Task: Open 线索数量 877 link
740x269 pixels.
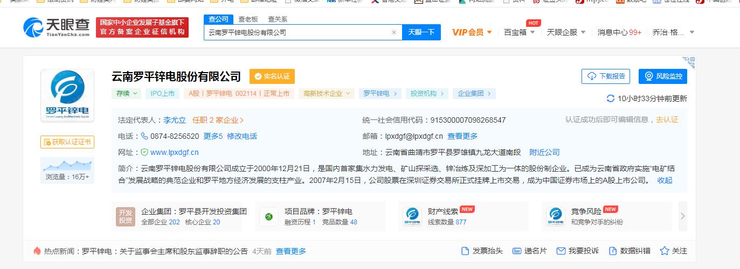Action: 447,222
